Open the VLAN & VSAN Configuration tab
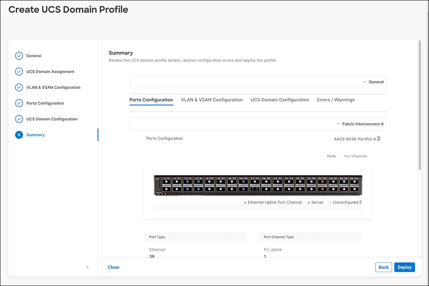 pos(212,99)
